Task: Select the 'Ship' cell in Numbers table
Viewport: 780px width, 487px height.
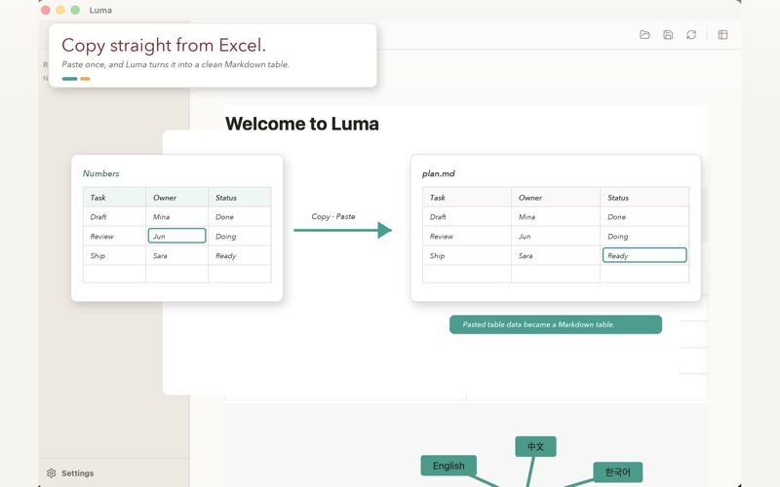Action: 114,255
